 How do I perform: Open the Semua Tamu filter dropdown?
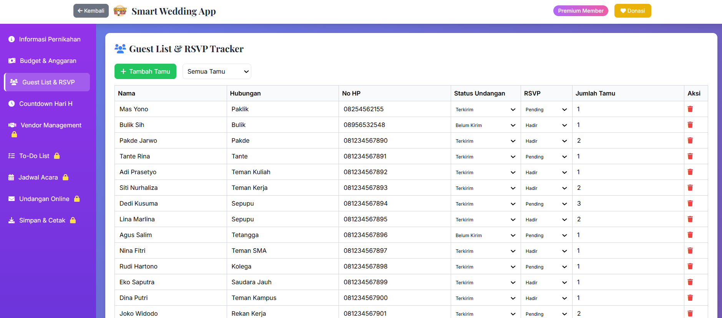click(217, 71)
